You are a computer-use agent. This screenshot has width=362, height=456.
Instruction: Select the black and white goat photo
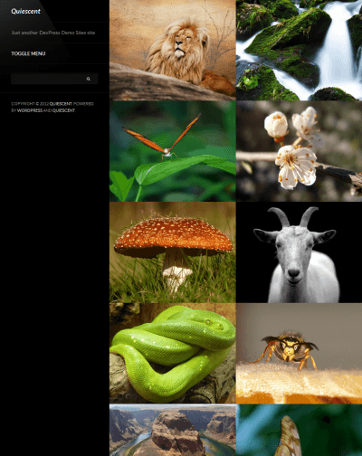tap(299, 252)
